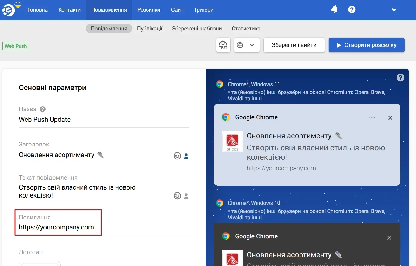Click the https://yourcompany.com link in preview

(x=281, y=168)
